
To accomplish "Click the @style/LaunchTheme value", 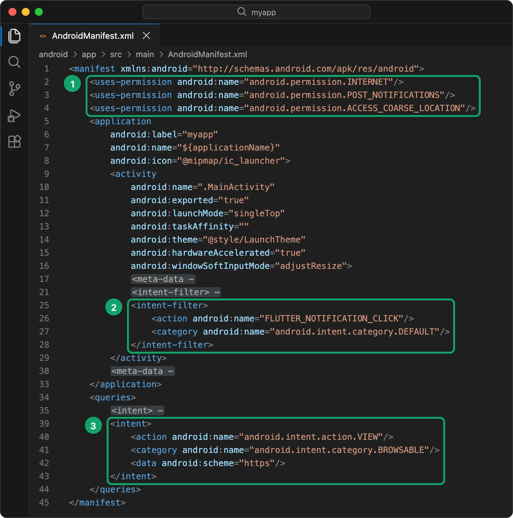I will pos(254,240).
